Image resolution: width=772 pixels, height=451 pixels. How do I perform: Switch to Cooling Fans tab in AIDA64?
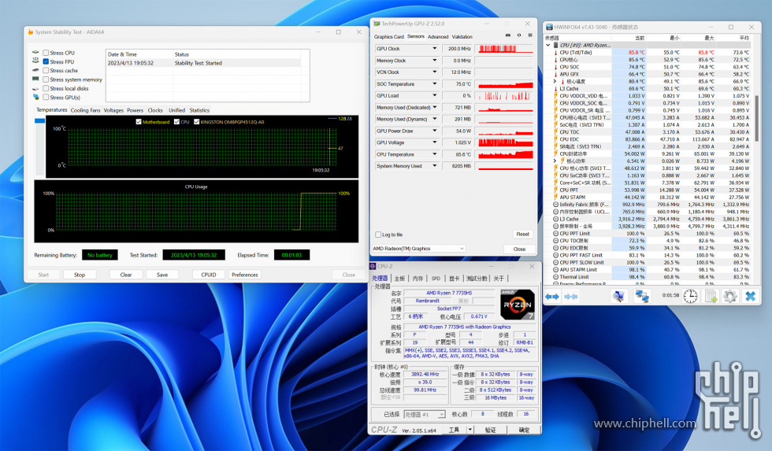click(85, 110)
